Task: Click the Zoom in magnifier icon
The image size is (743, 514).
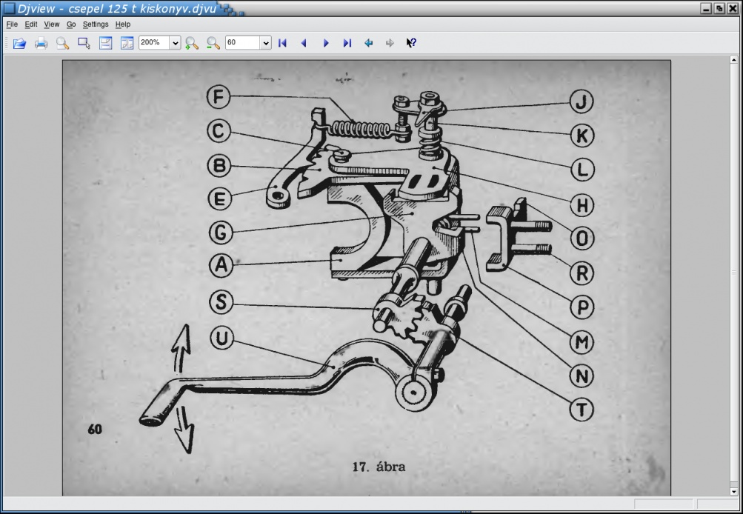Action: pyautogui.click(x=192, y=43)
